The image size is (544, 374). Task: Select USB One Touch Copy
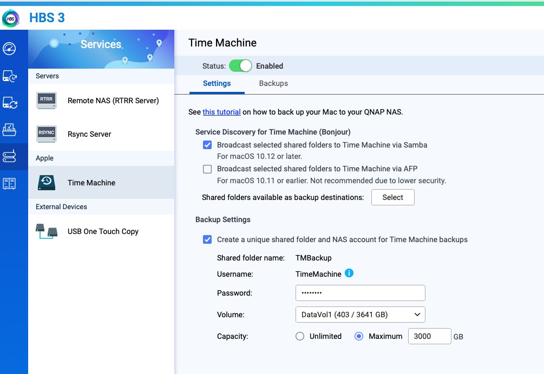[101, 231]
